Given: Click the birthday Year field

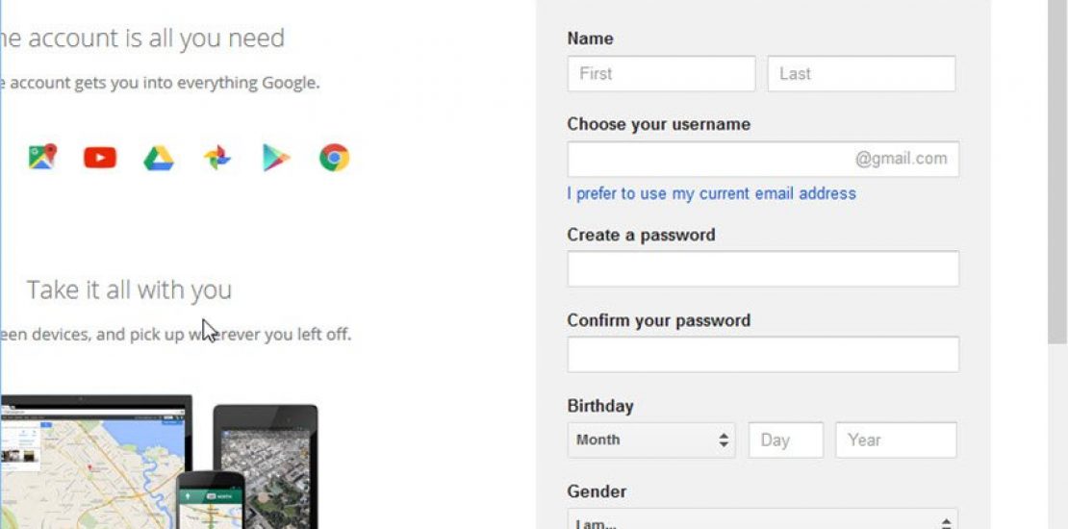Looking at the screenshot, I should [896, 440].
